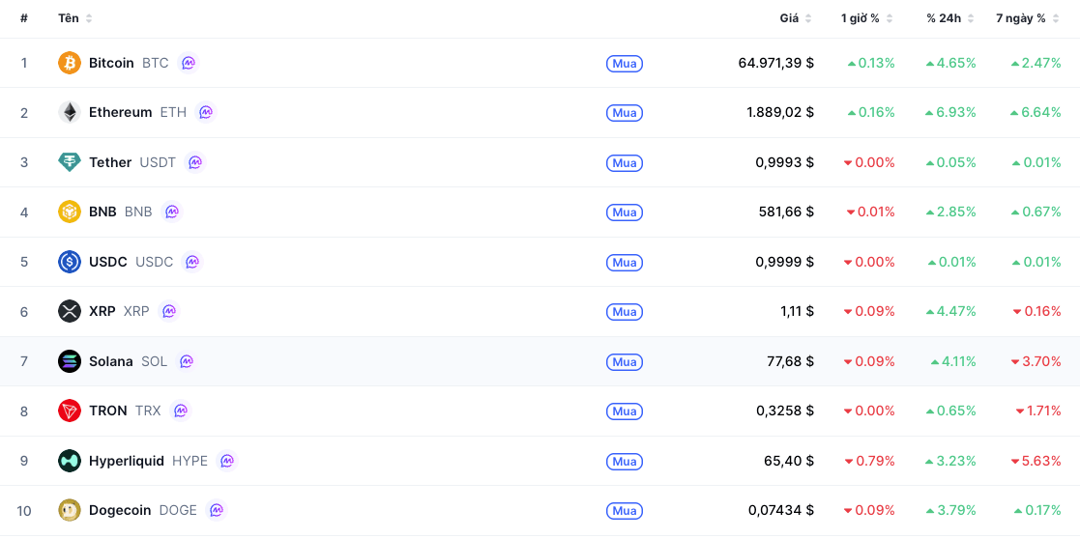
Task: Click the 581,66 $ price
Action: tap(787, 212)
